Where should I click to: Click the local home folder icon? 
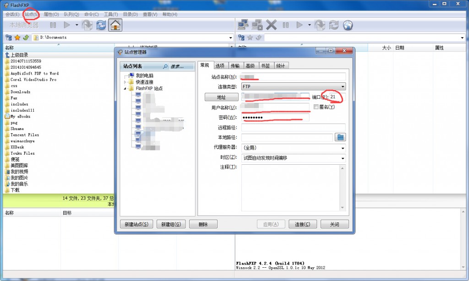point(115,25)
